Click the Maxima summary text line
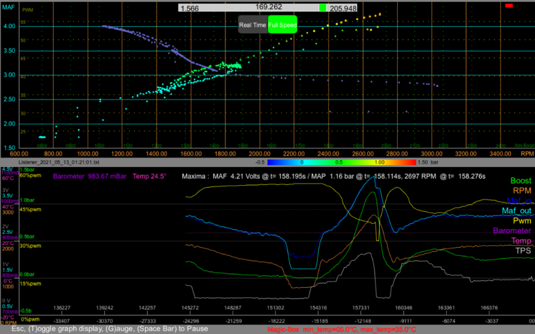This screenshot has width=535, height=334. (334, 176)
